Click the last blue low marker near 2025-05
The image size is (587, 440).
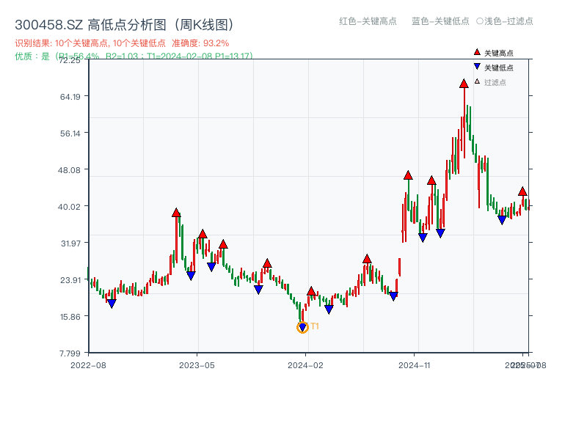coord(502,220)
